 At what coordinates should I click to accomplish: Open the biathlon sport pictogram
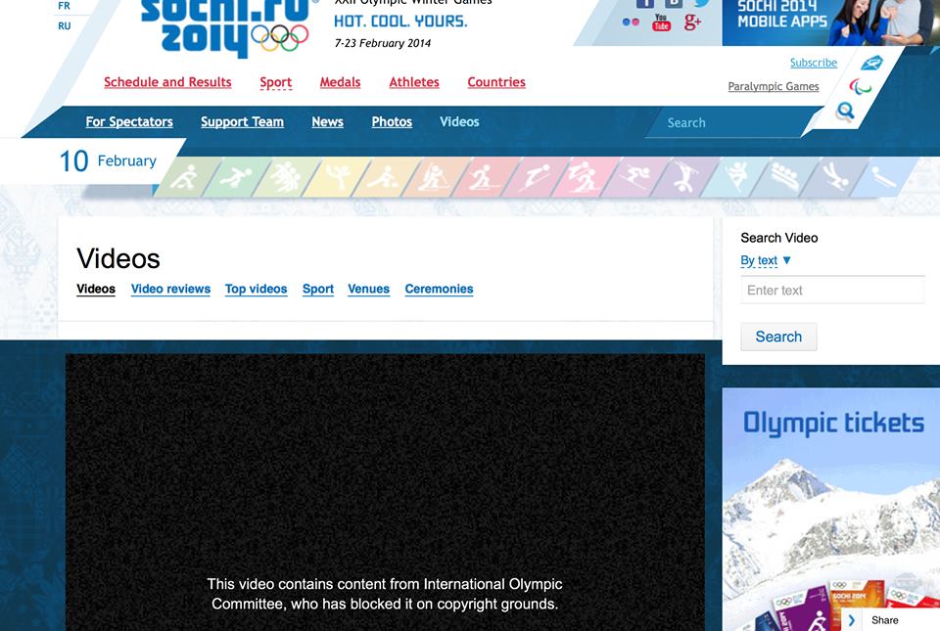click(435, 177)
